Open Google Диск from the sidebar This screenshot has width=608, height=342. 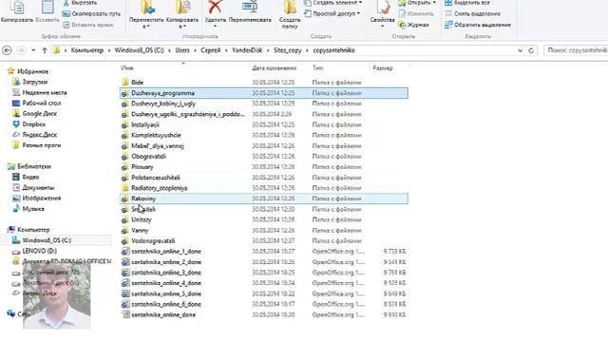click(x=34, y=114)
